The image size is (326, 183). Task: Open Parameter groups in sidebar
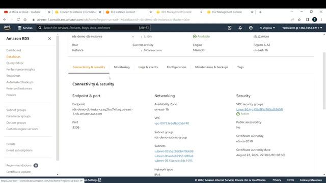tap(18, 116)
